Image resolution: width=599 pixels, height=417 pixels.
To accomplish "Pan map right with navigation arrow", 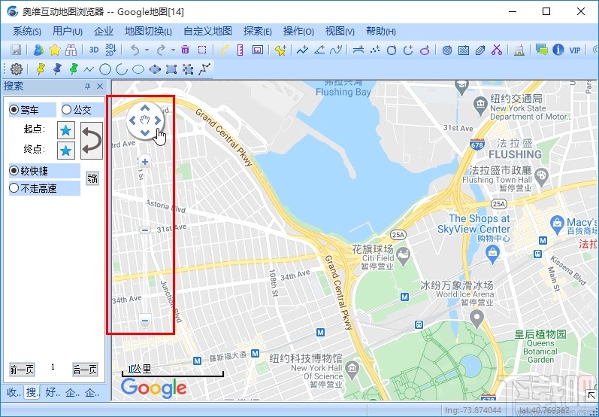I will coord(157,121).
